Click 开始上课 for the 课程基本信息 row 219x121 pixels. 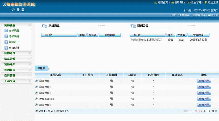coord(204,99)
